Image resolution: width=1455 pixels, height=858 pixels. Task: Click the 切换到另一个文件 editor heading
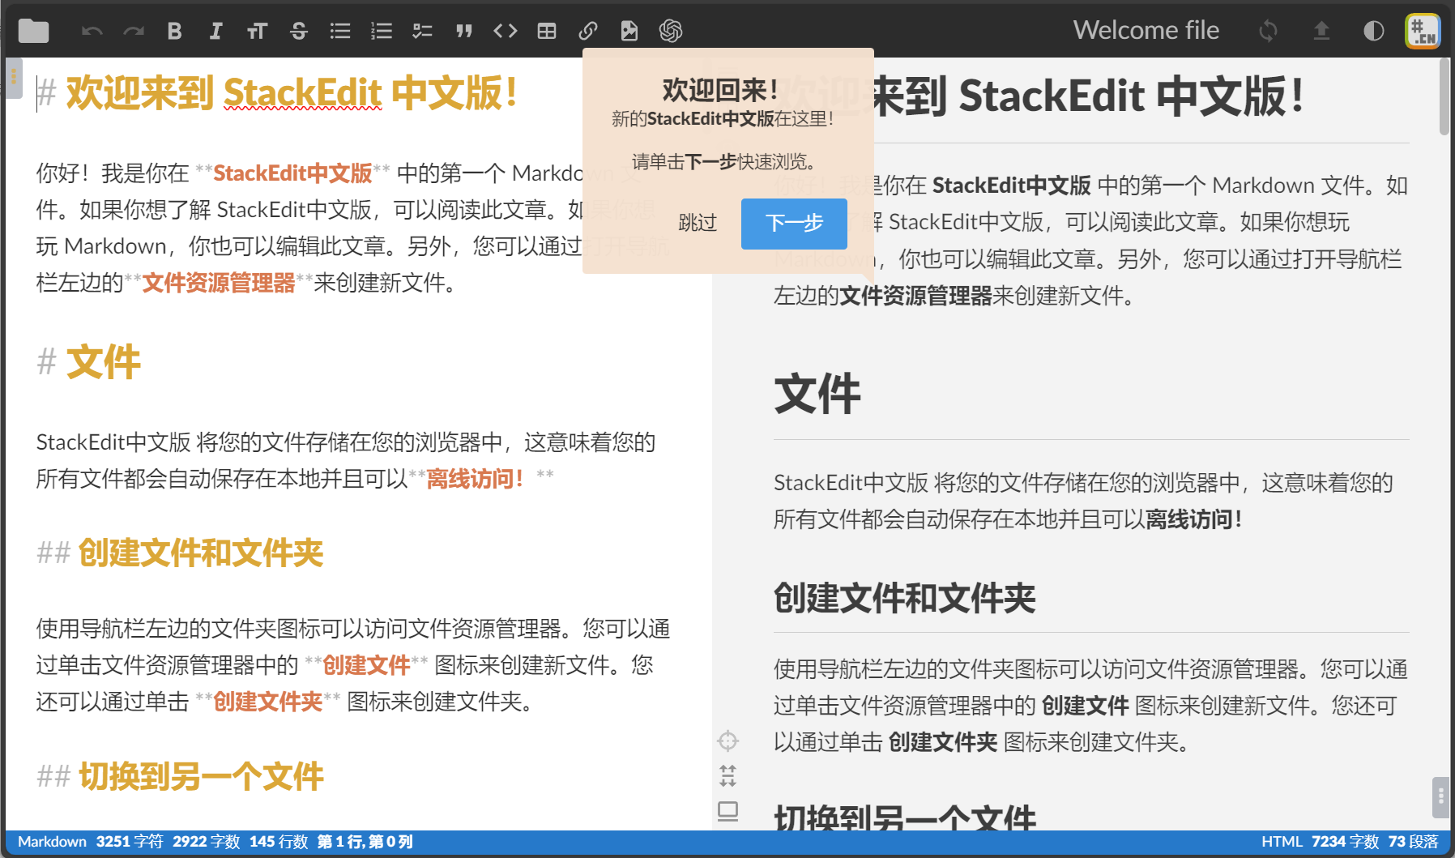(x=201, y=776)
